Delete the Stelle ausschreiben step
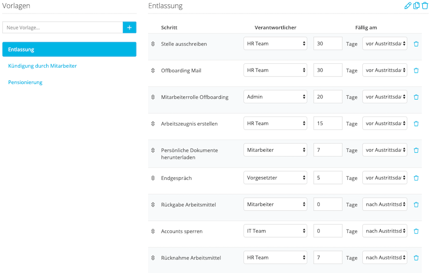The height and width of the screenshot is (273, 430). click(416, 44)
